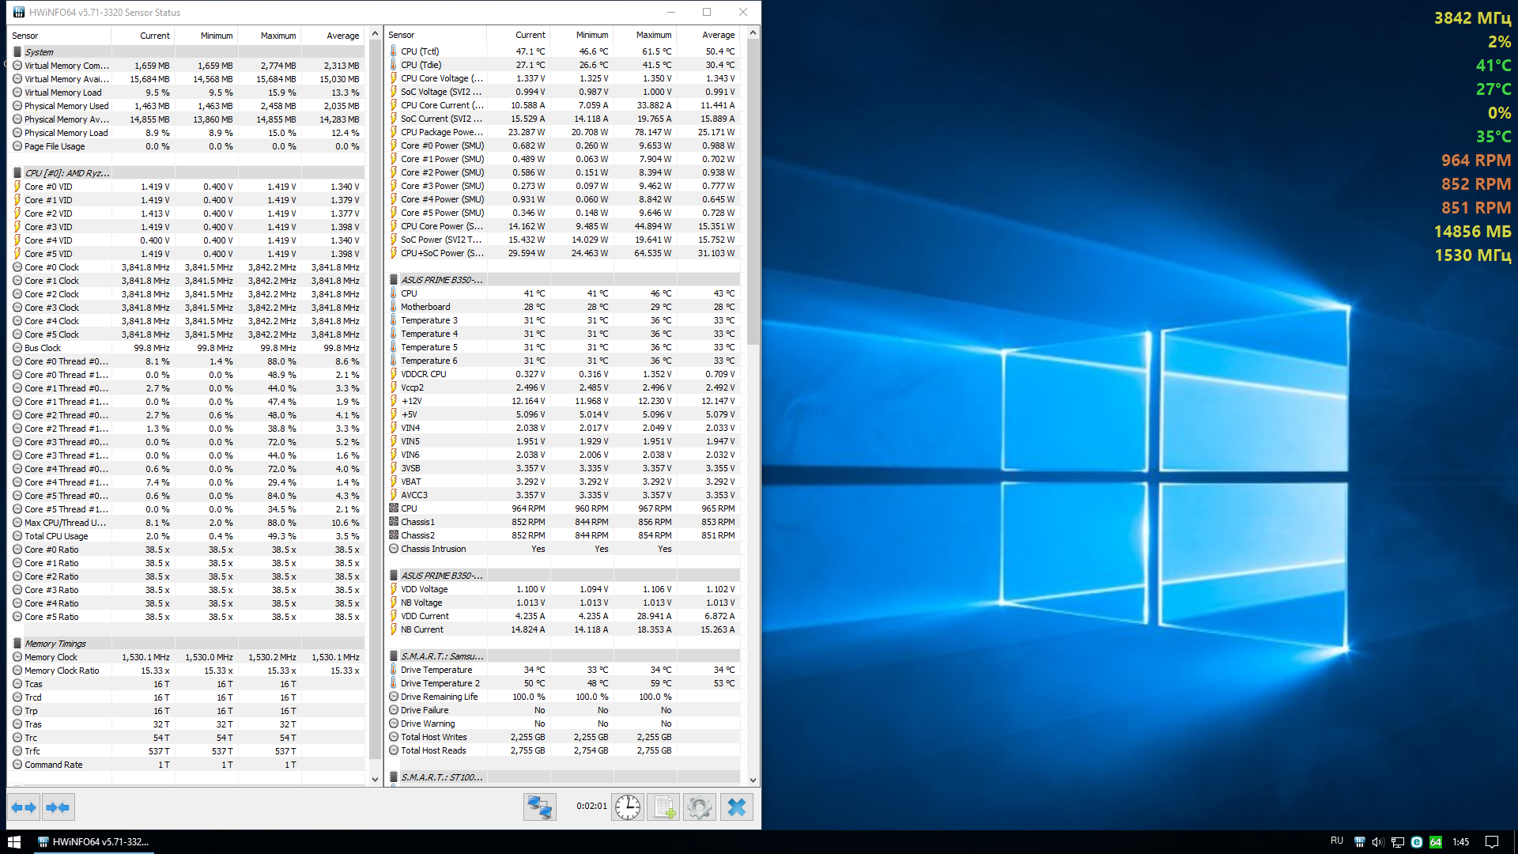Select the Memory Timings section header

[55, 644]
